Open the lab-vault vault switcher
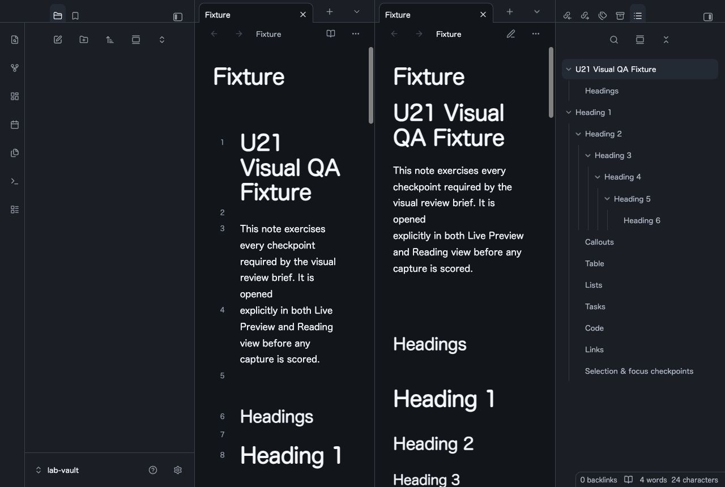This screenshot has width=725, height=487. pyautogui.click(x=57, y=470)
